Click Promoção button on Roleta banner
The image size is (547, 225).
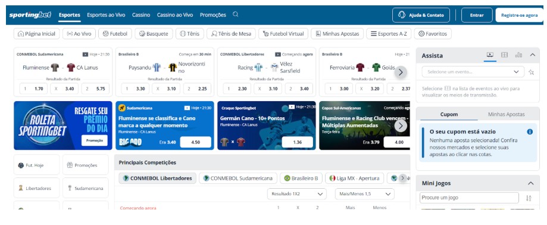tap(95, 140)
